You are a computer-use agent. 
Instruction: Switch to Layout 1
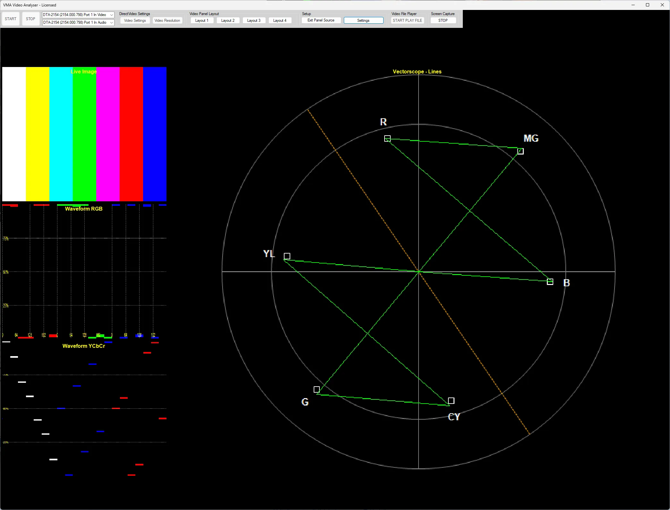click(202, 21)
